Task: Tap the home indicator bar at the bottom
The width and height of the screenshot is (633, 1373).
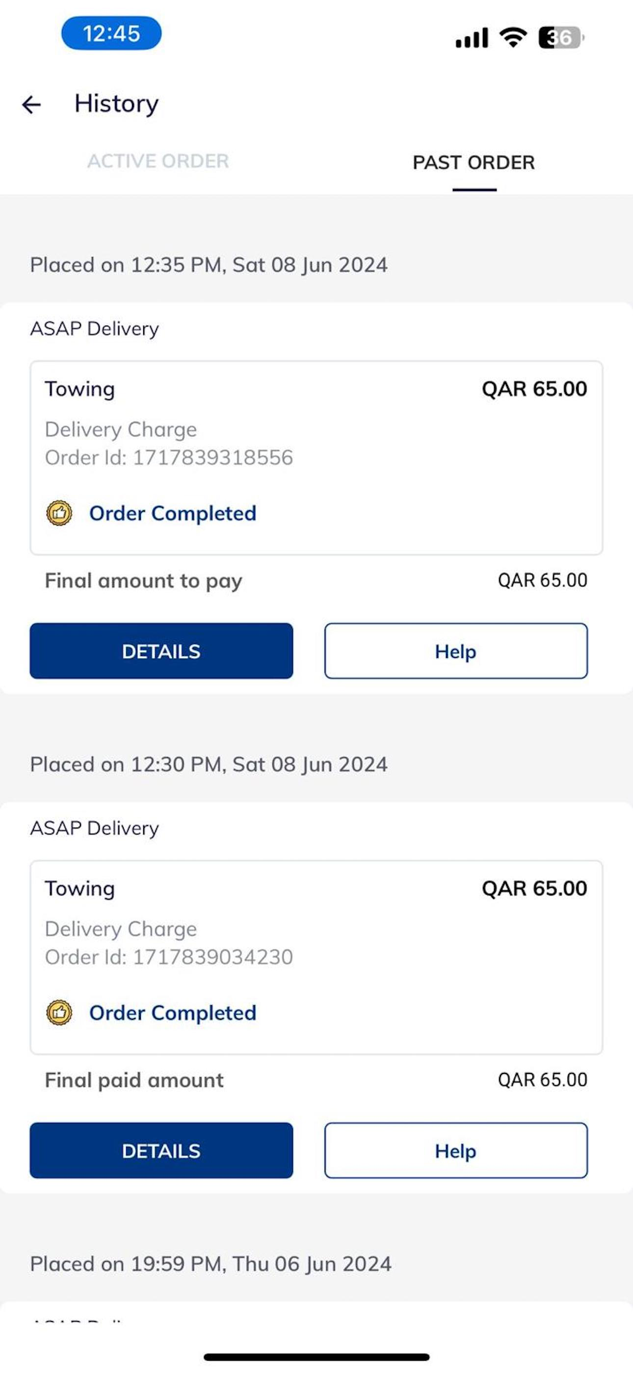Action: coord(316,1357)
